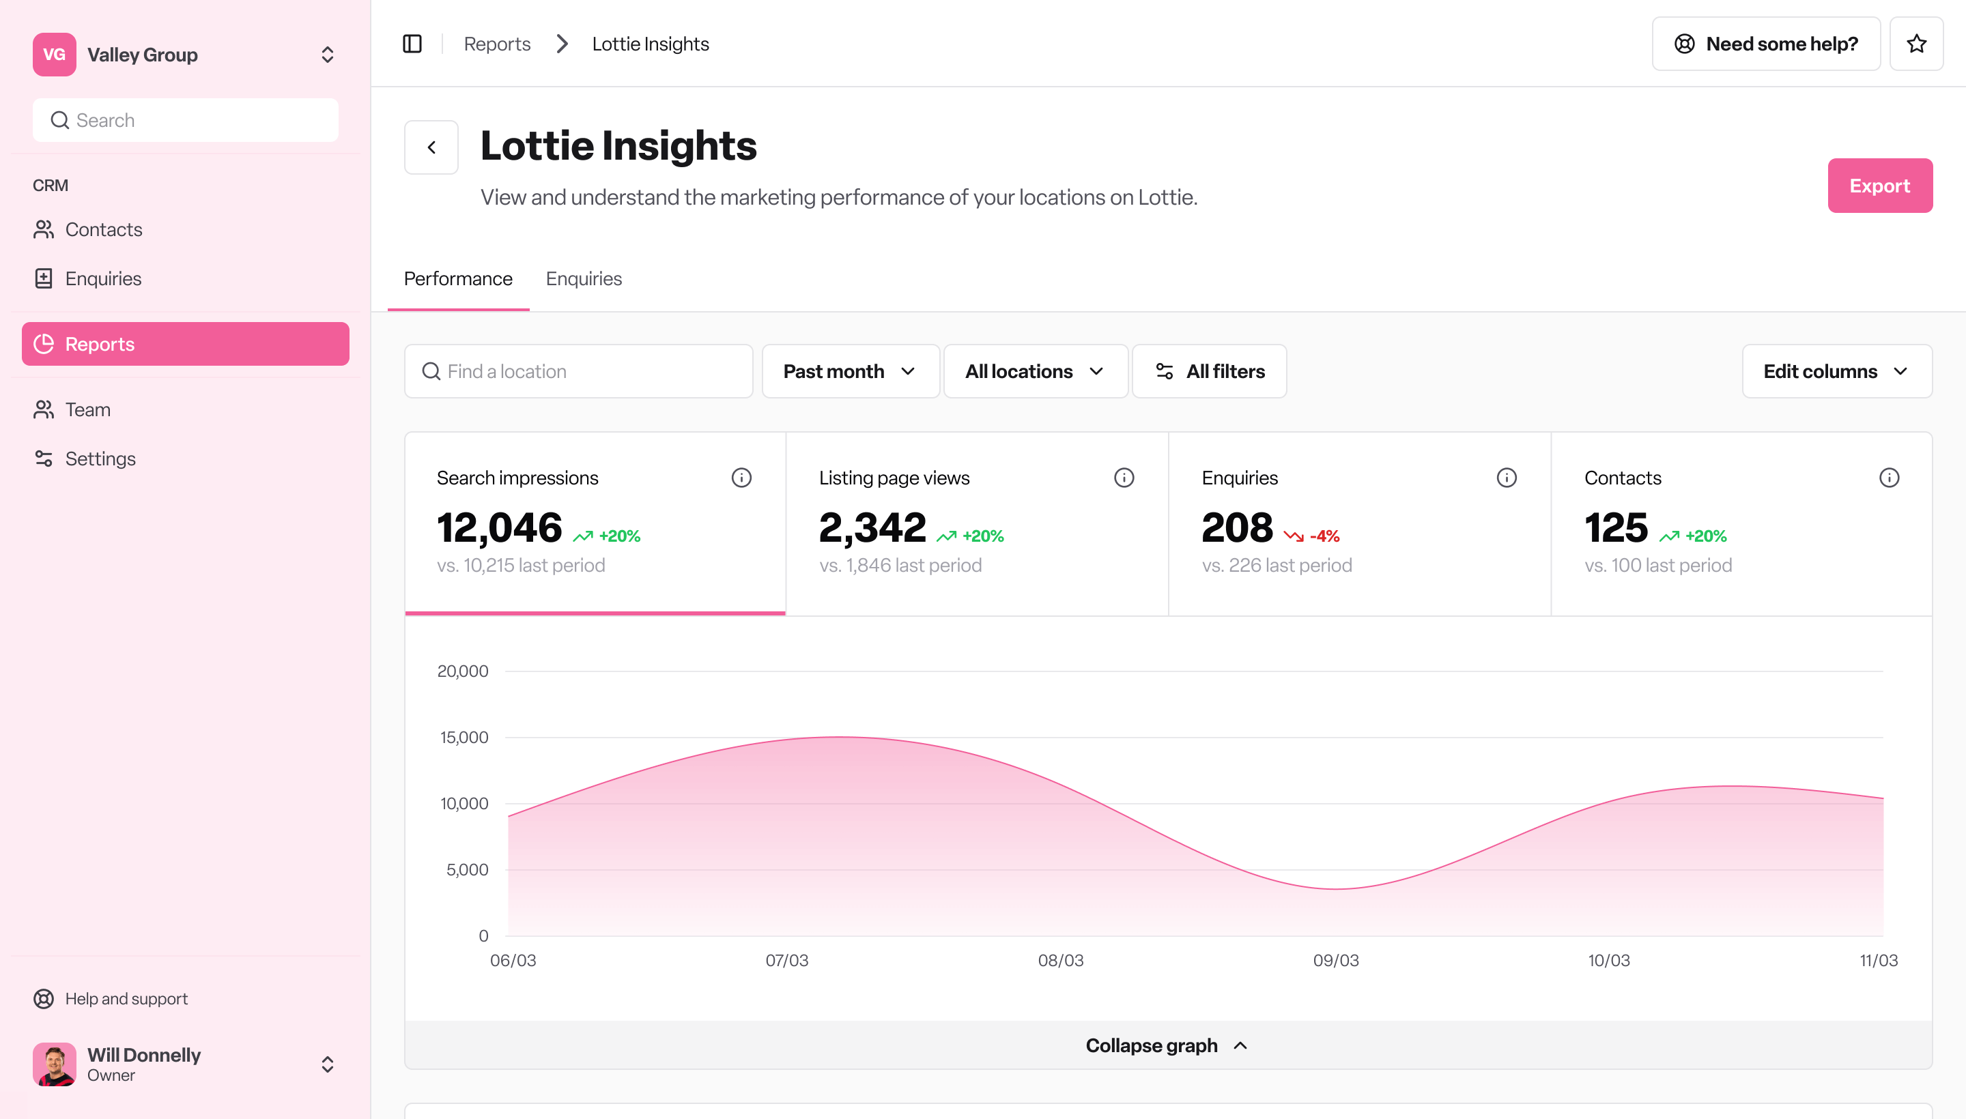
Task: Click the 12,046 search impressions value
Action: tap(500, 528)
